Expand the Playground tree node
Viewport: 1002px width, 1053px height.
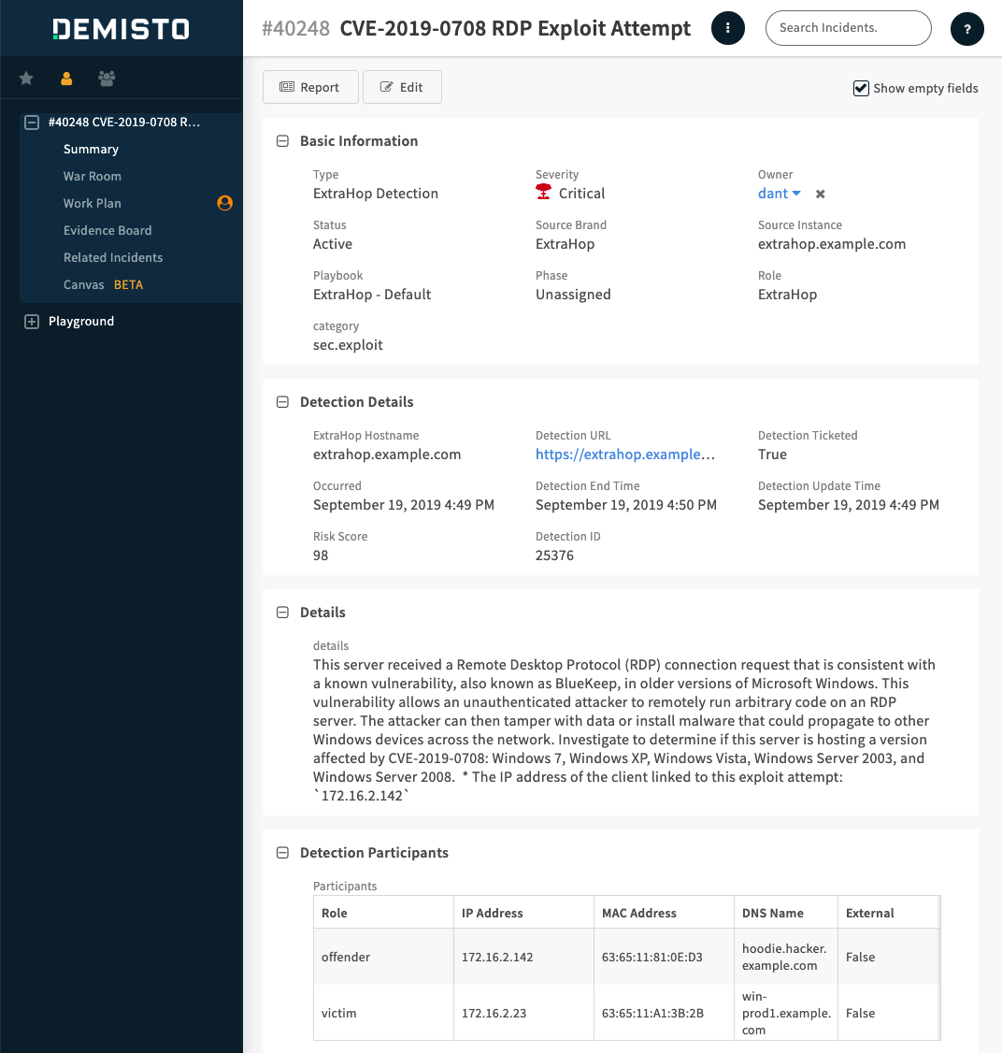[32, 322]
